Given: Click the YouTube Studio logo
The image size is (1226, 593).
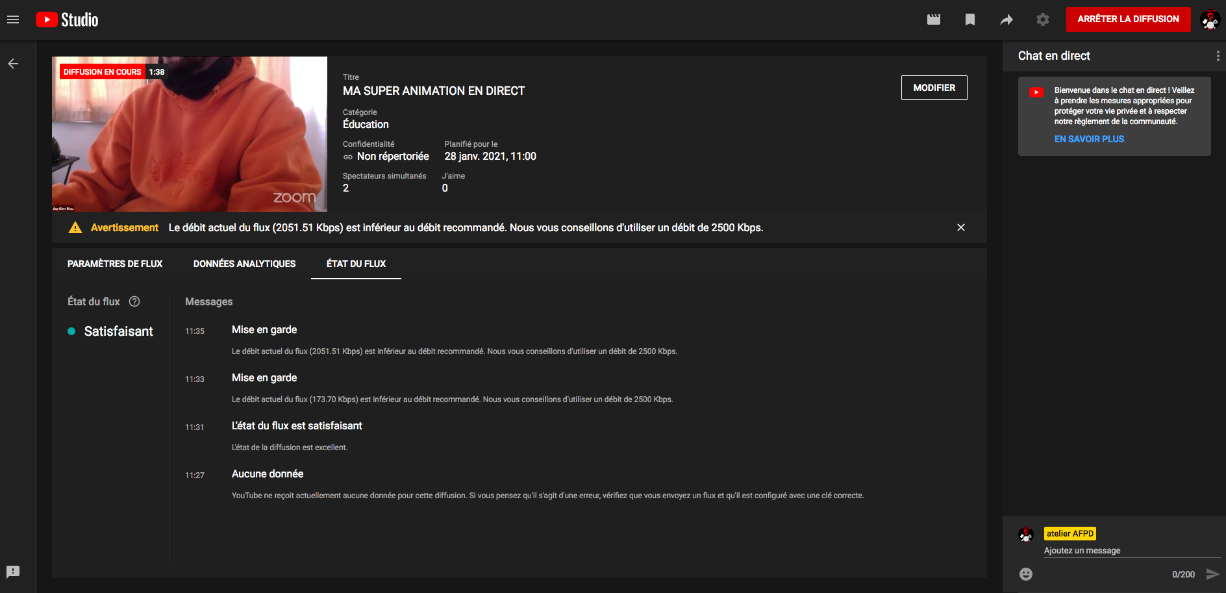Looking at the screenshot, I should [x=67, y=20].
